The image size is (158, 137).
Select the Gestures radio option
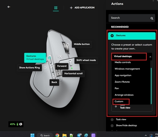point(112,36)
